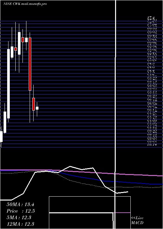Click the tallest white candlestick body
Viewport: 163px width, 229px height.
point(8,84)
